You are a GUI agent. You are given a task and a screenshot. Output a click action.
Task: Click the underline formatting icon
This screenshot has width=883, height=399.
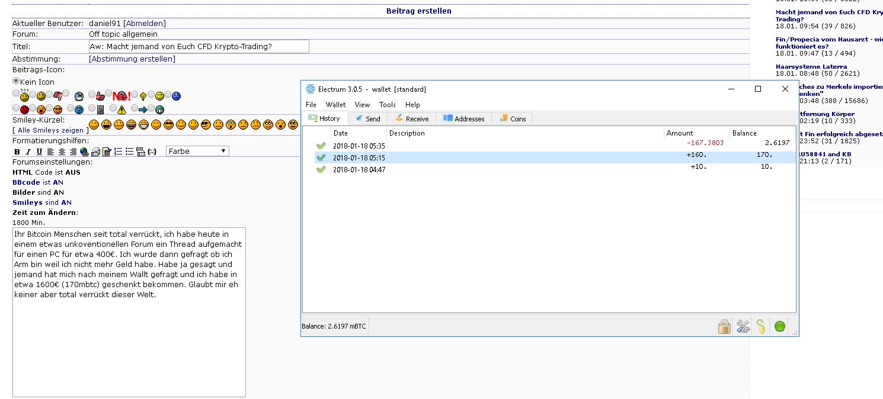pos(39,152)
